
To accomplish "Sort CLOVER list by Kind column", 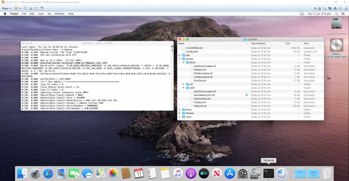I will pyautogui.click(x=313, y=44).
